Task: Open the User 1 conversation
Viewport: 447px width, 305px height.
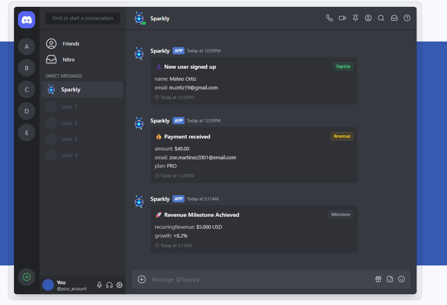Action: tap(83, 107)
